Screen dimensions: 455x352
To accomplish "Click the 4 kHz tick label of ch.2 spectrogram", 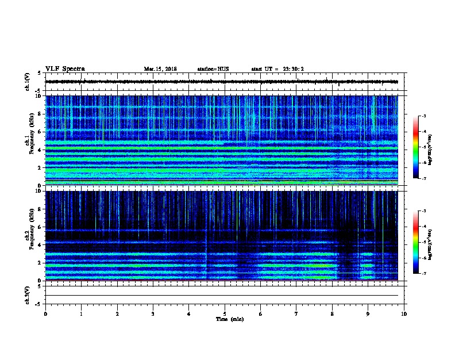I will (x=40, y=245).
